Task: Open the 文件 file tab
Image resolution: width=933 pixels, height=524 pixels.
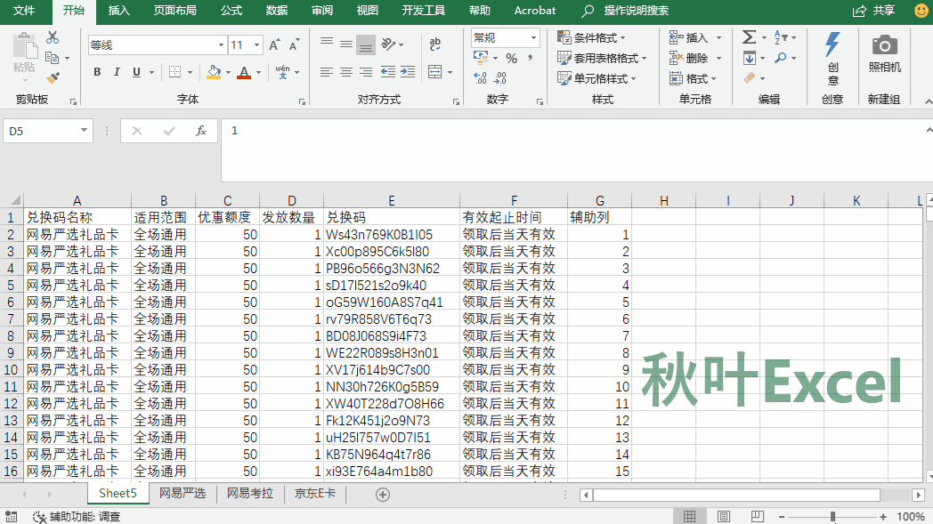Action: click(24, 11)
